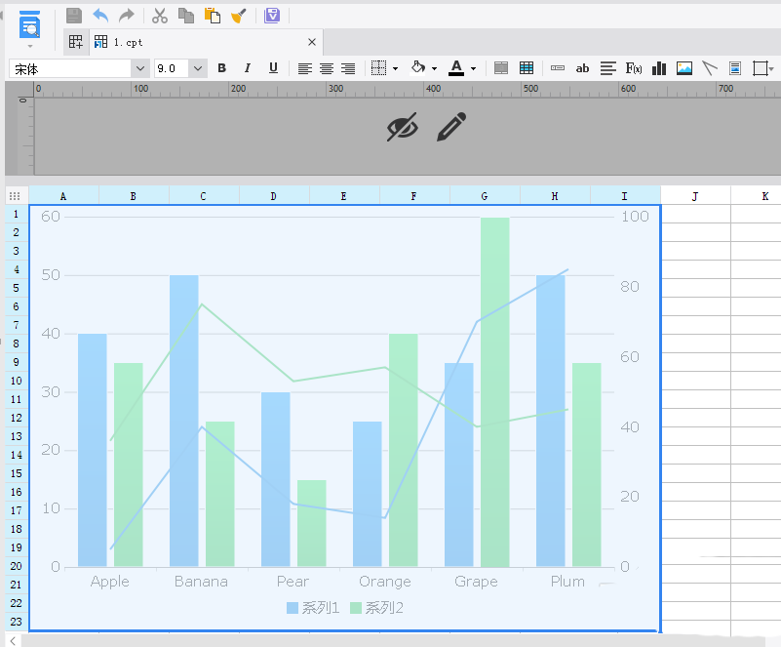The width and height of the screenshot is (781, 647).
Task: Click the undo arrow icon
Action: (100, 16)
